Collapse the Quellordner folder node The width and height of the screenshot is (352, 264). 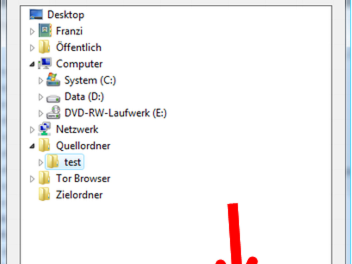click(x=32, y=146)
